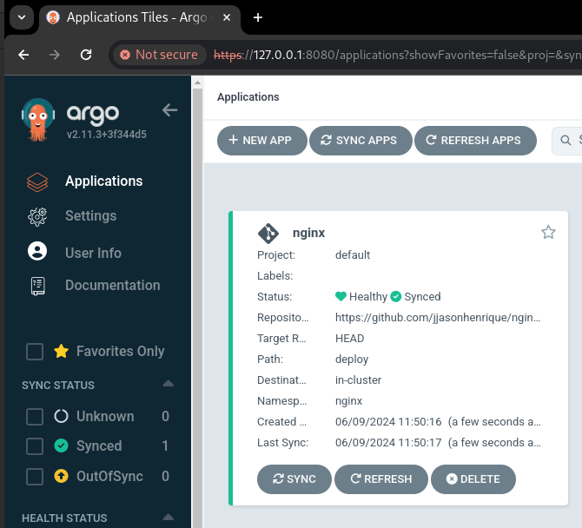Open Settings via the gear icon
Image resolution: width=582 pixels, height=528 pixels.
(x=36, y=216)
